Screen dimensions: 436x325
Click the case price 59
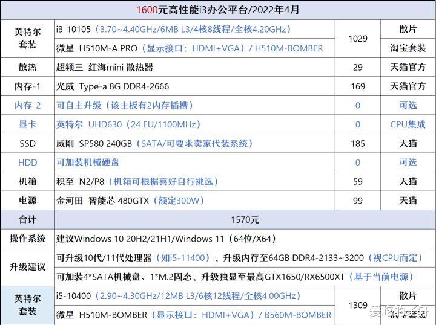pyautogui.click(x=358, y=182)
